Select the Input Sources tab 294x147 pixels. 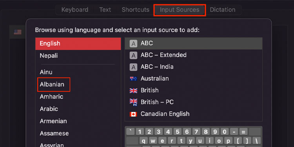click(180, 10)
